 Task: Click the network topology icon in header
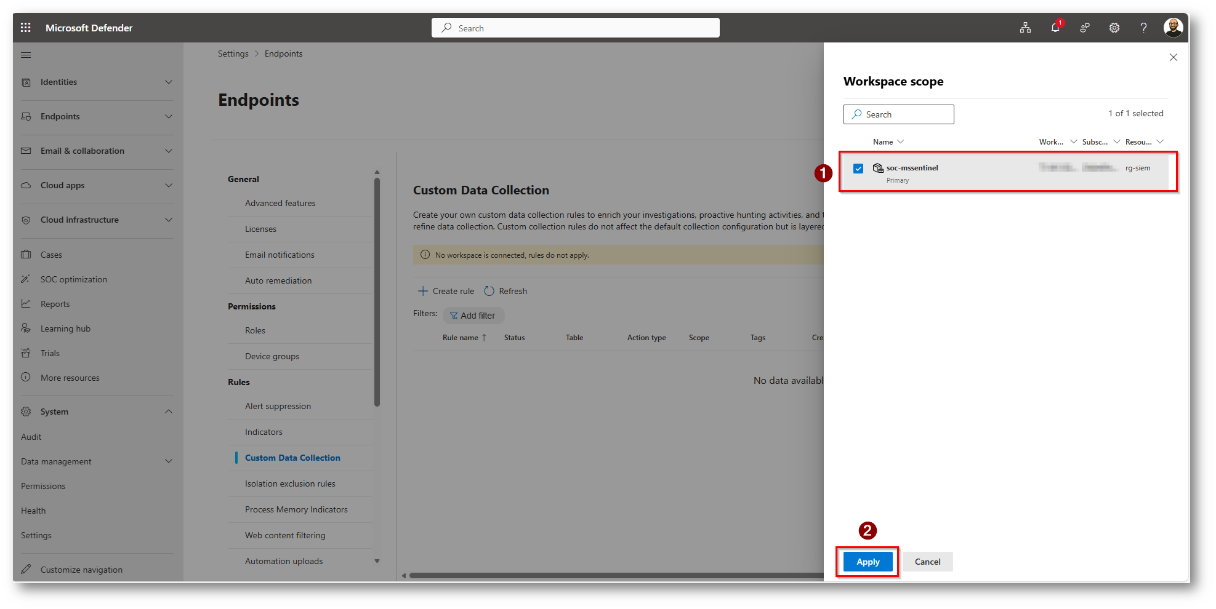(1025, 28)
